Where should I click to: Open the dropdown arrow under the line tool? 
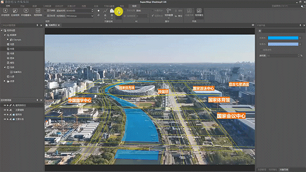105,18
